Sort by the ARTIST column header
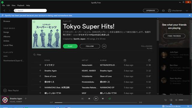Image resolution: width=192 pixels, height=108 pixels. pyautogui.click(x=85, y=60)
